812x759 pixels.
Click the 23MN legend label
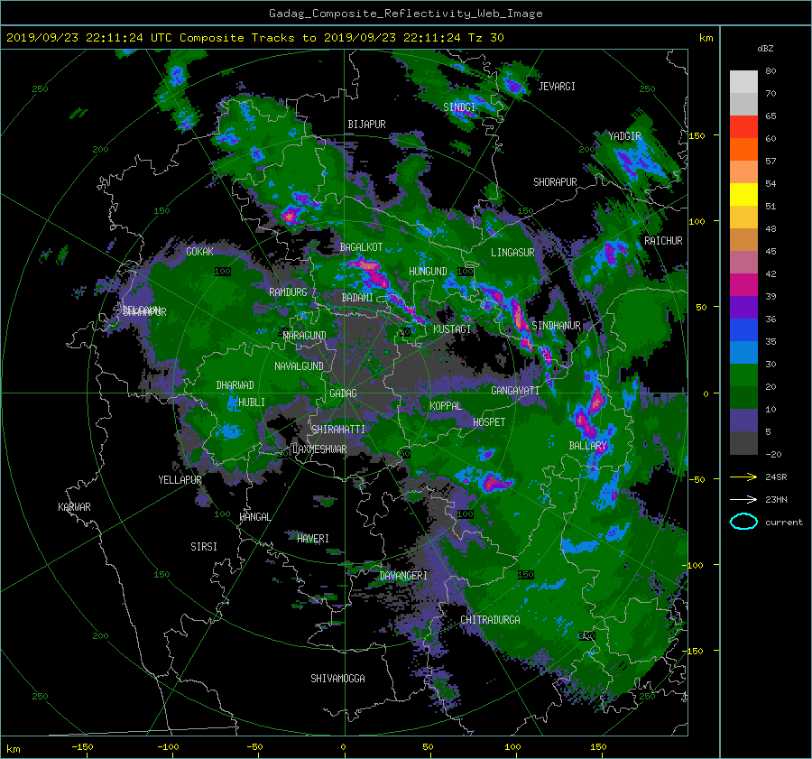(776, 499)
